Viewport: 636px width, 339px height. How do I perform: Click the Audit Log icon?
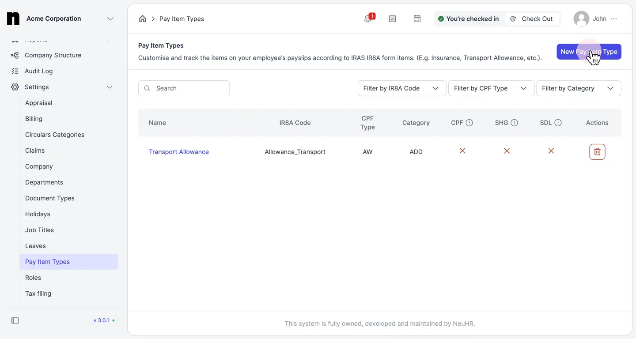click(15, 71)
